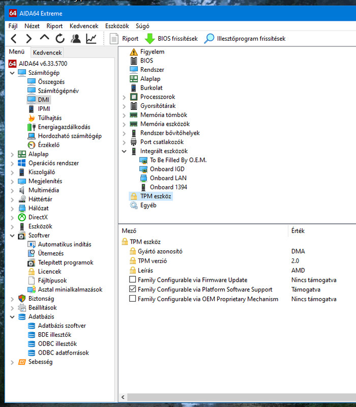Click the TPM eszköz lock icon in list

(x=134, y=196)
